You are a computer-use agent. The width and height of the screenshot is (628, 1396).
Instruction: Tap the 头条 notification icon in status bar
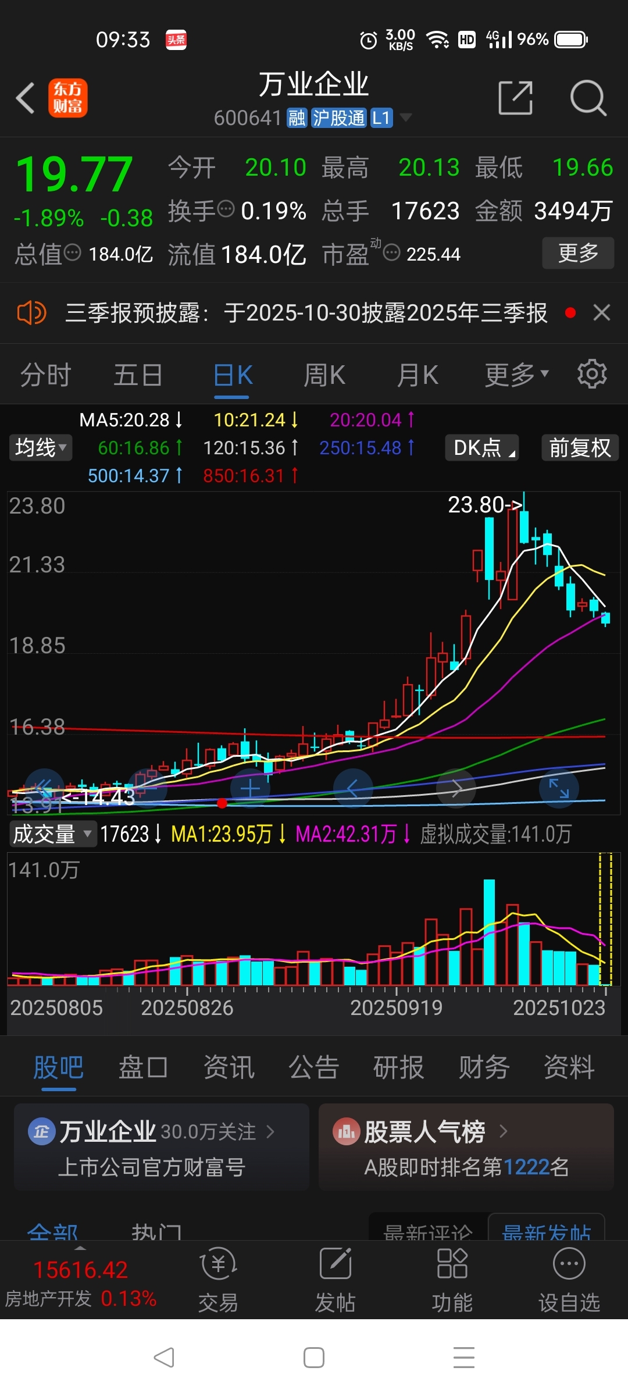pos(176,40)
